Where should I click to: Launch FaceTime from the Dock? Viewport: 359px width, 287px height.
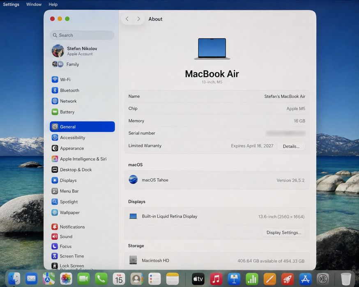click(x=83, y=278)
